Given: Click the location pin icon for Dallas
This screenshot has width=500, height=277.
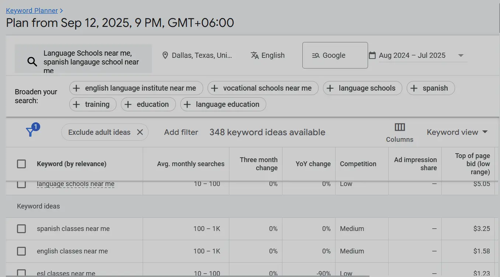Looking at the screenshot, I should point(165,55).
